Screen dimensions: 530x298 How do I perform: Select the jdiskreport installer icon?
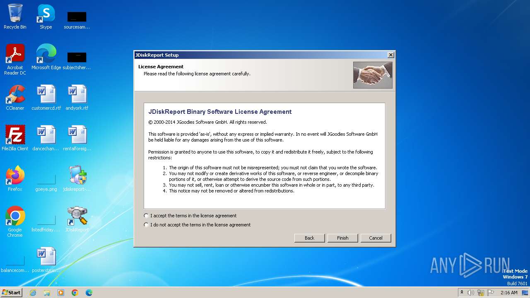click(x=77, y=179)
